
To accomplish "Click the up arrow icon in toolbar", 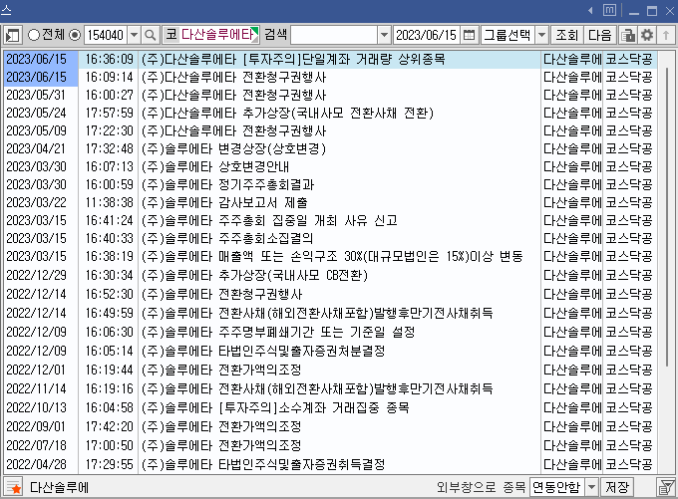I will (666, 35).
